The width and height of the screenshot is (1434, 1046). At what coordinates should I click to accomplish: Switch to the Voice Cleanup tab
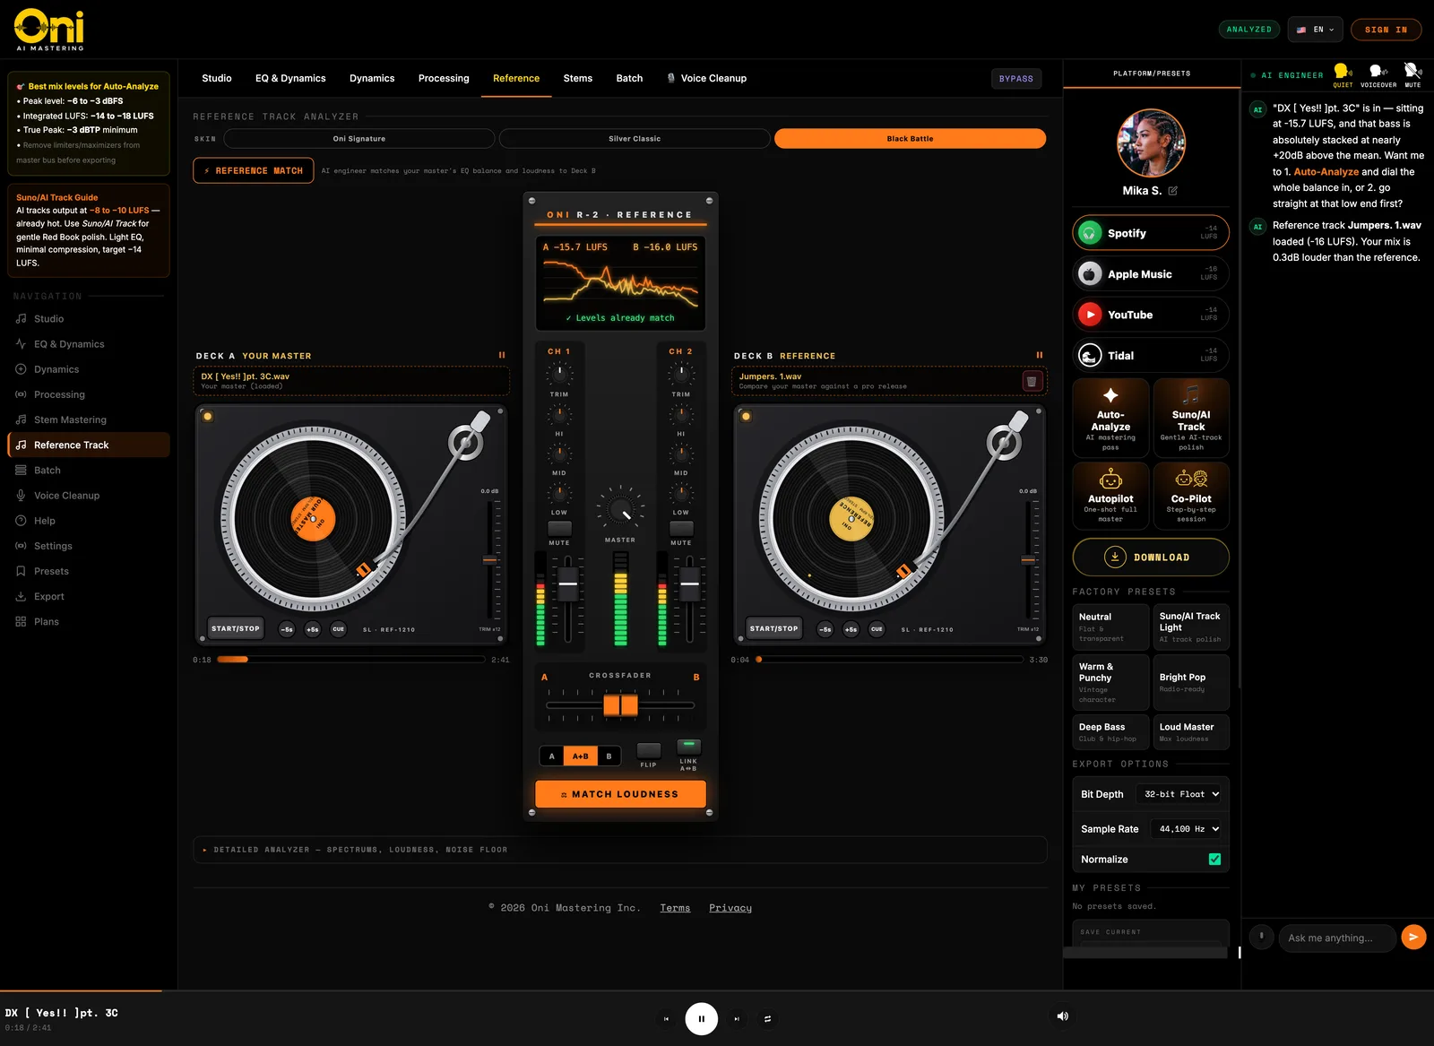(707, 78)
